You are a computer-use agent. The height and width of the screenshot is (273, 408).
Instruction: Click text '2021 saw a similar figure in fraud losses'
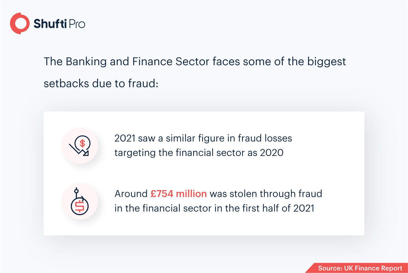click(x=203, y=138)
